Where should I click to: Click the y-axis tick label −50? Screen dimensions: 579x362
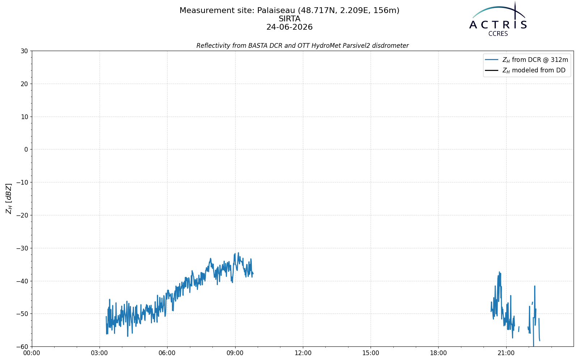pyautogui.click(x=22, y=314)
